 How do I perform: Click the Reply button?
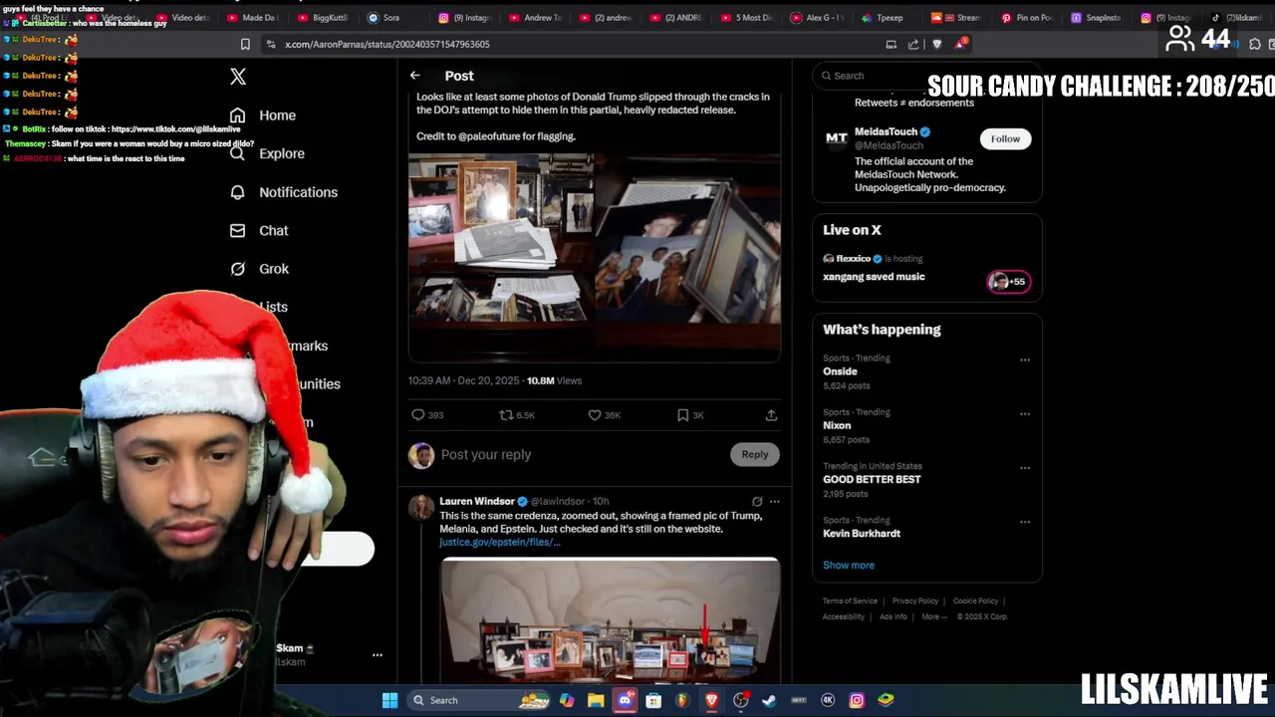click(755, 454)
